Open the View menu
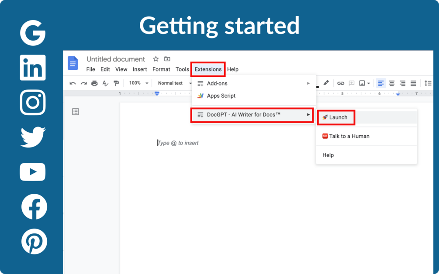 tap(121, 69)
